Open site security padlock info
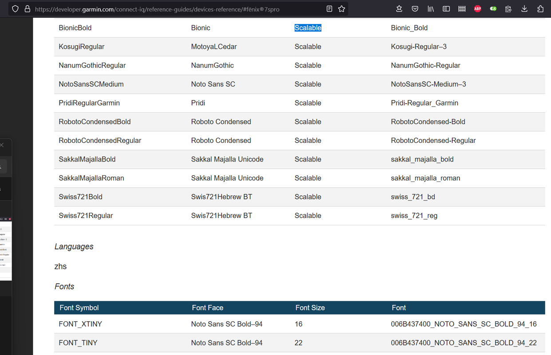This screenshot has width=551, height=355. 28,9
